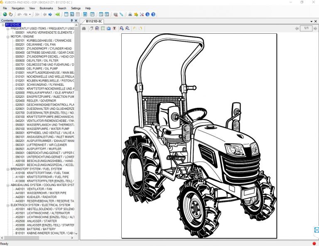This screenshot has width=319, height=246.
Task: Open ANLASSER / STARTER parts page
Action: point(41,221)
